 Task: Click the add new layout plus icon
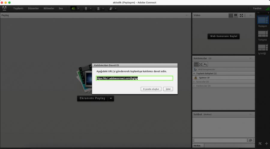(x=266, y=143)
